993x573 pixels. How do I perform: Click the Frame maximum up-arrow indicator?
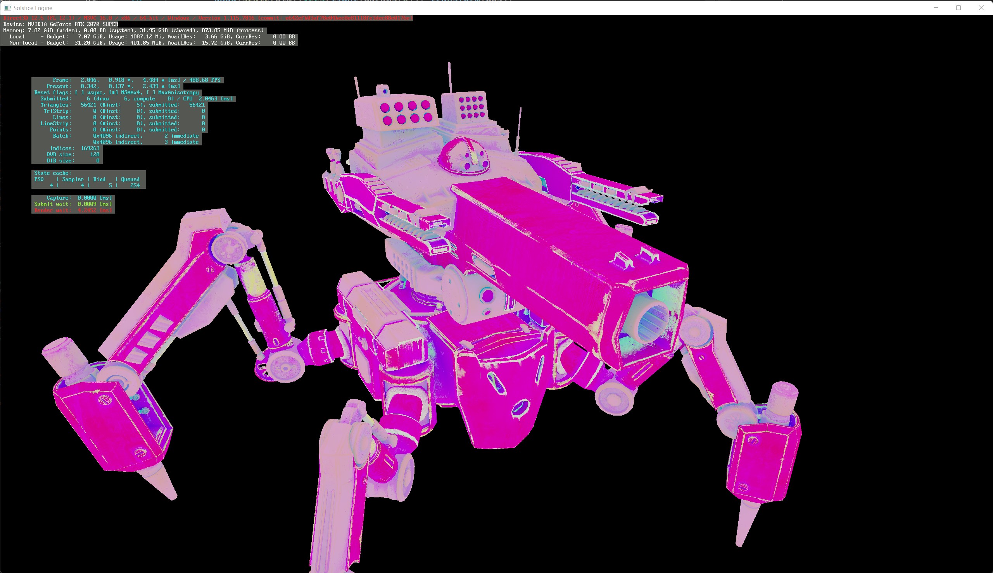pos(163,80)
